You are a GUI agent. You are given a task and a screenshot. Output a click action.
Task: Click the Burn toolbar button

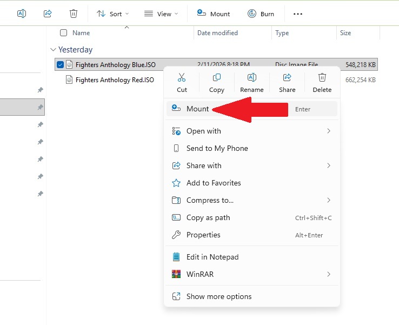pos(261,14)
